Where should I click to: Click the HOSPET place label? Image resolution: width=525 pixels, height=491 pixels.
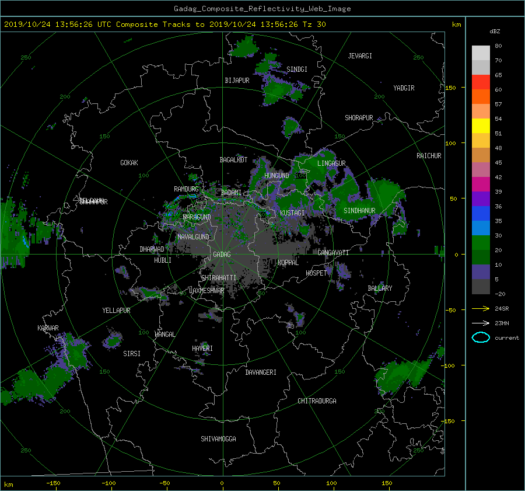pos(316,273)
